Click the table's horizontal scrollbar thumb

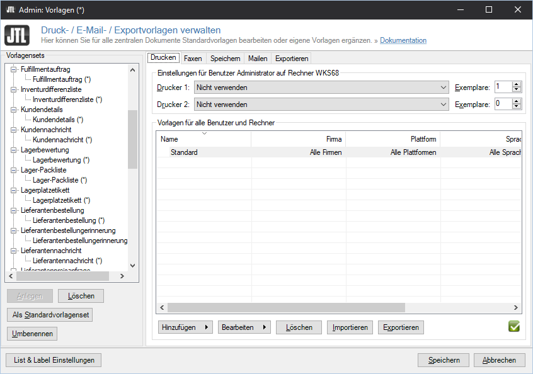pyautogui.click(x=286, y=307)
